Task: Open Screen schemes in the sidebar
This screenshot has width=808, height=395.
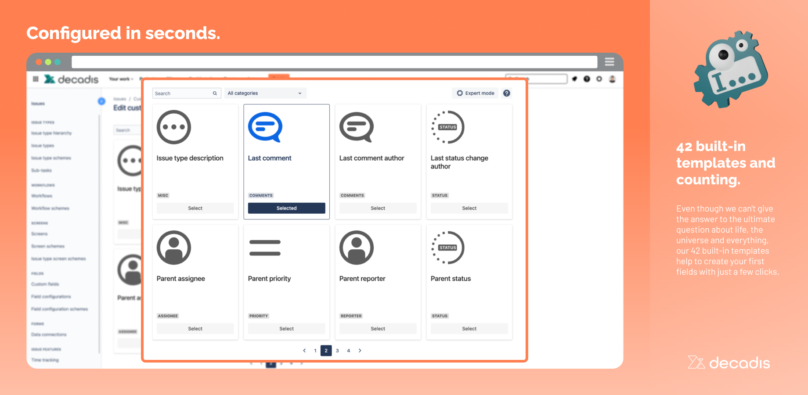Action: 48,246
